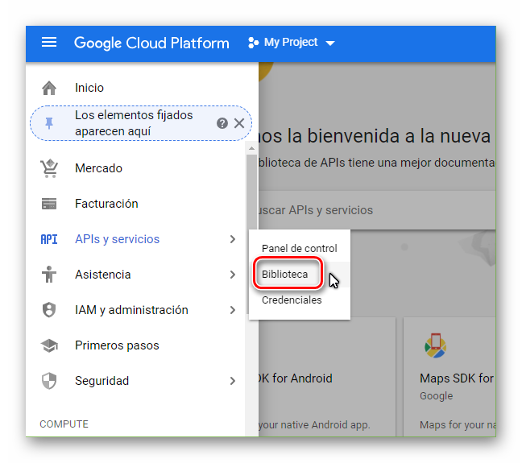Open Primeros pasos
Image resolution: width=522 pixels, height=463 pixels.
click(117, 345)
